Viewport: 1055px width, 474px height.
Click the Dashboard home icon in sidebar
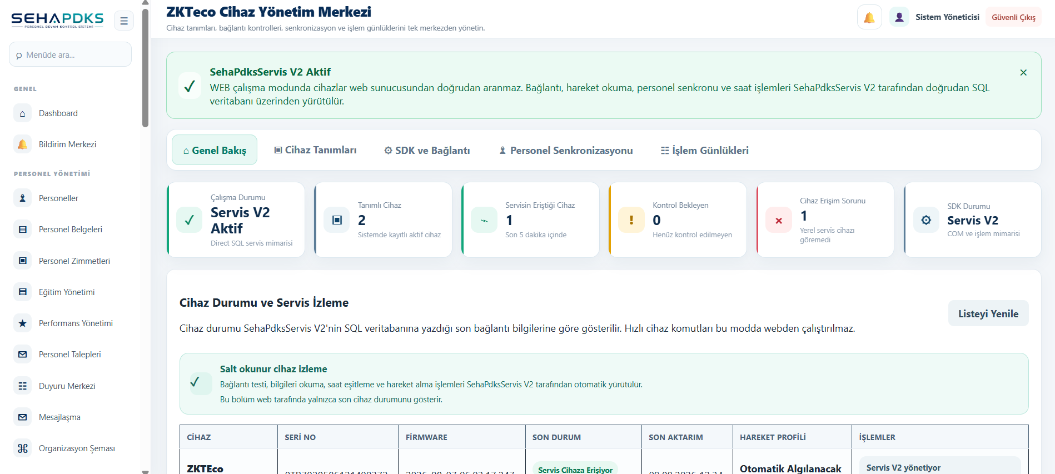[22, 113]
